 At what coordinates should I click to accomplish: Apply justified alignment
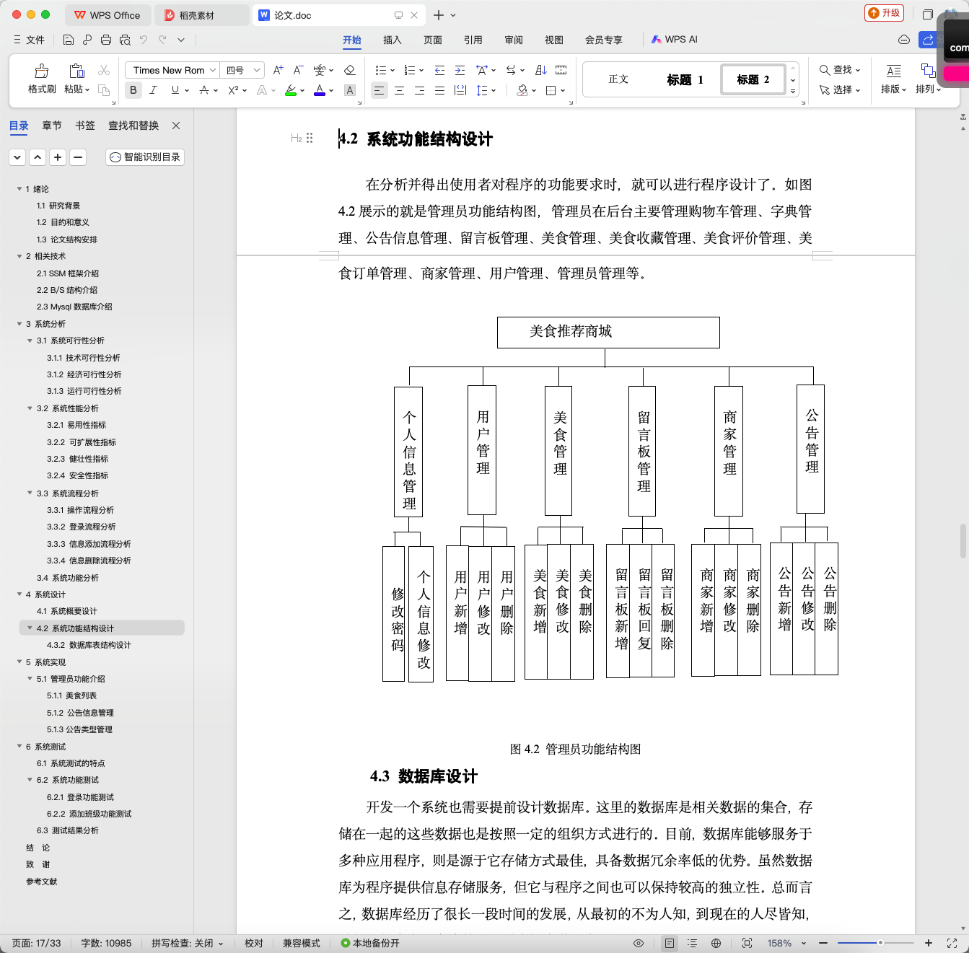[439, 90]
